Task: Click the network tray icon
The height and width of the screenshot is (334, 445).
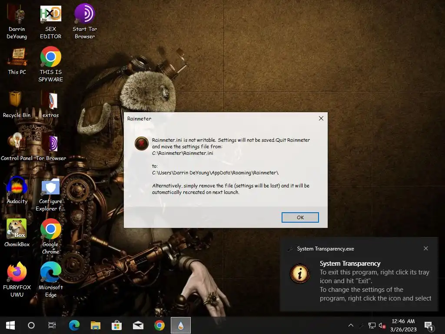Action: point(372,325)
